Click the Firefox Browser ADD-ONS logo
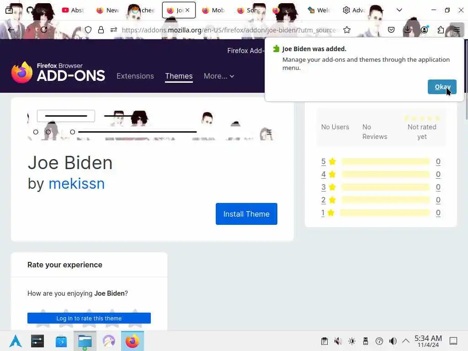 [58, 73]
